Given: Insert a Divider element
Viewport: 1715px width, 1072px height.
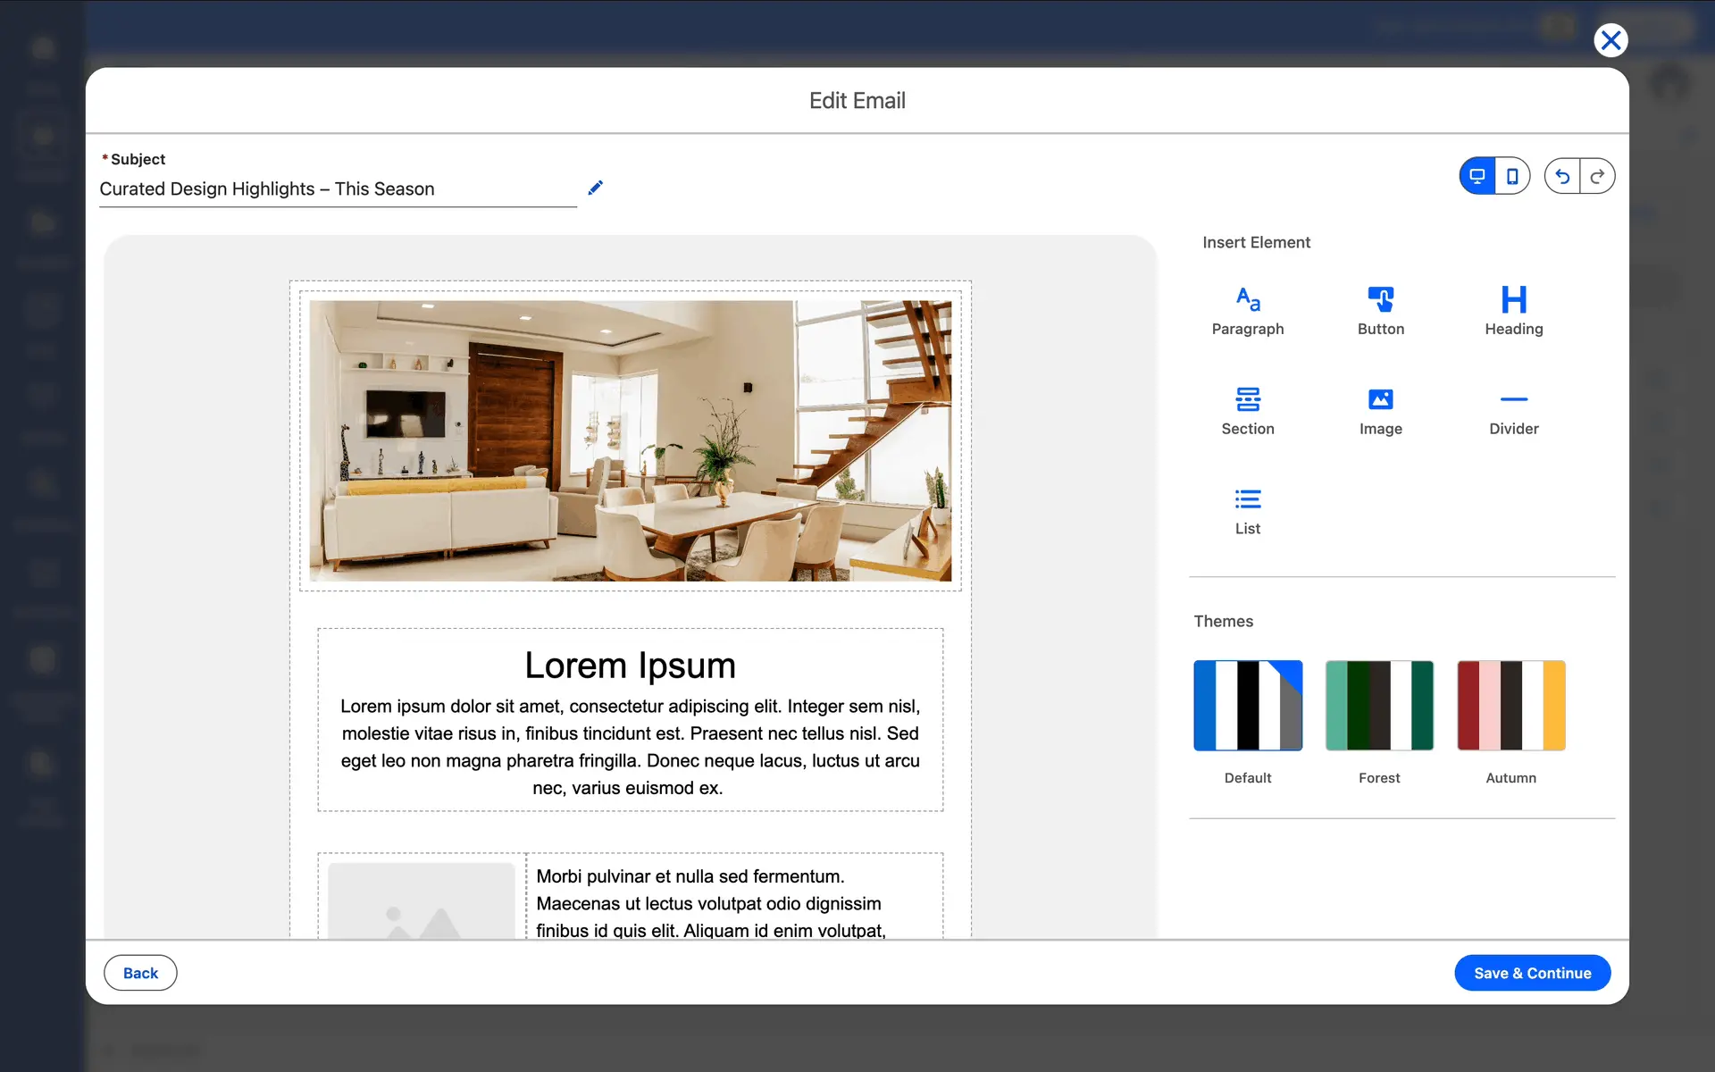Looking at the screenshot, I should coord(1513,410).
